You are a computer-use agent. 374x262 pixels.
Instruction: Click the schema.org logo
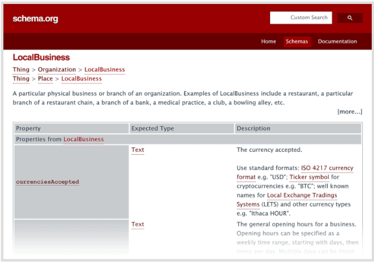point(35,19)
